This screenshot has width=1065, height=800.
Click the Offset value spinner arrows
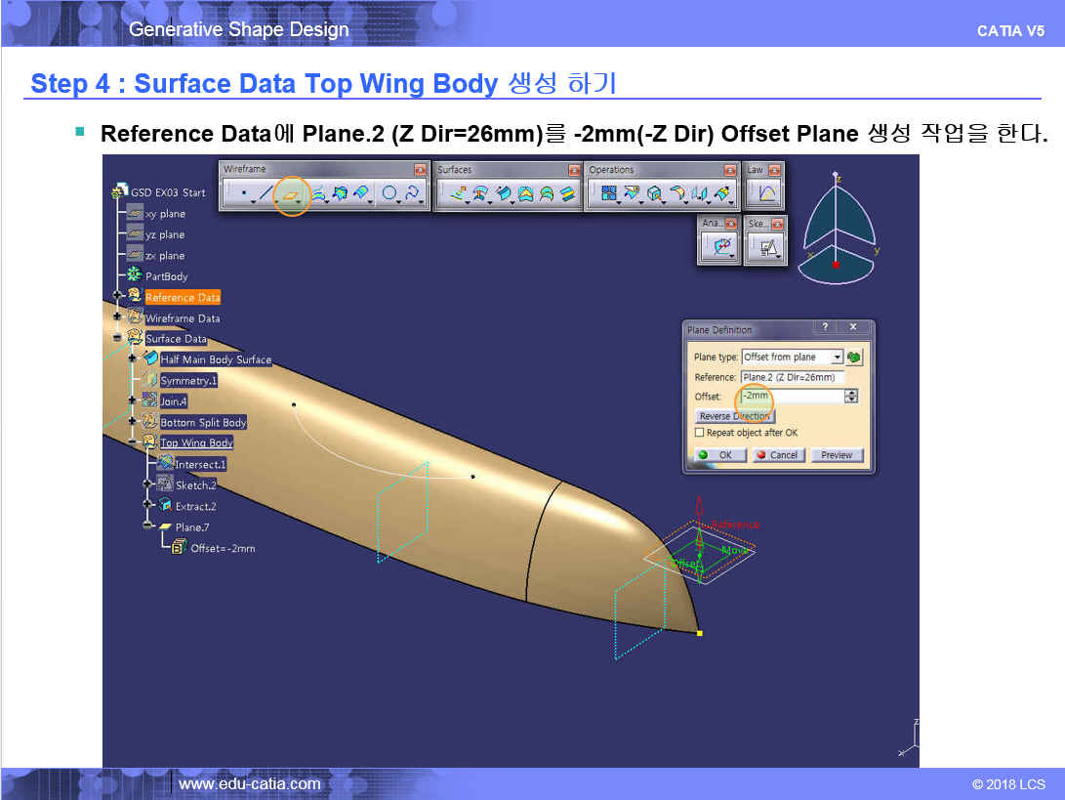pyautogui.click(x=851, y=397)
